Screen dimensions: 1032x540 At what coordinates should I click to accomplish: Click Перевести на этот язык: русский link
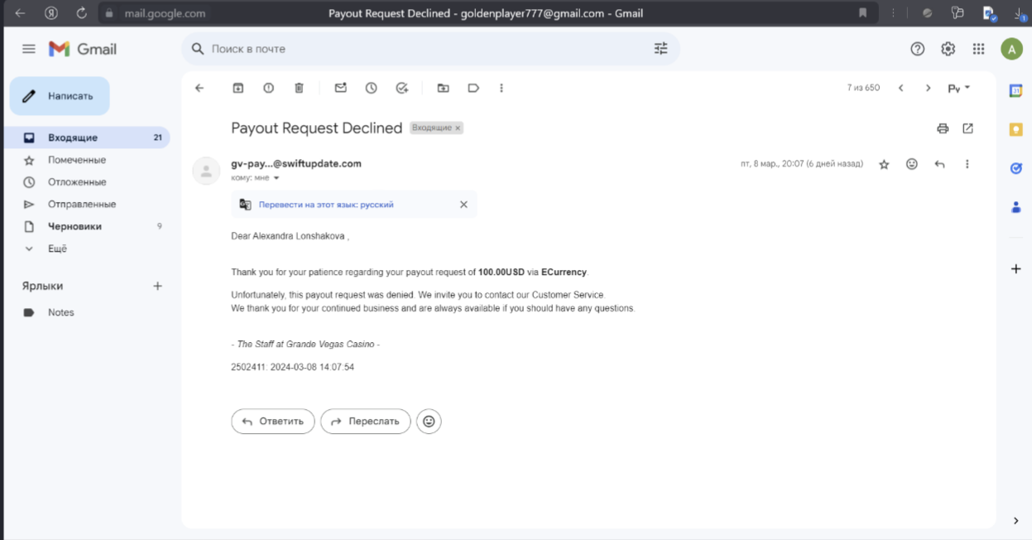(x=326, y=205)
